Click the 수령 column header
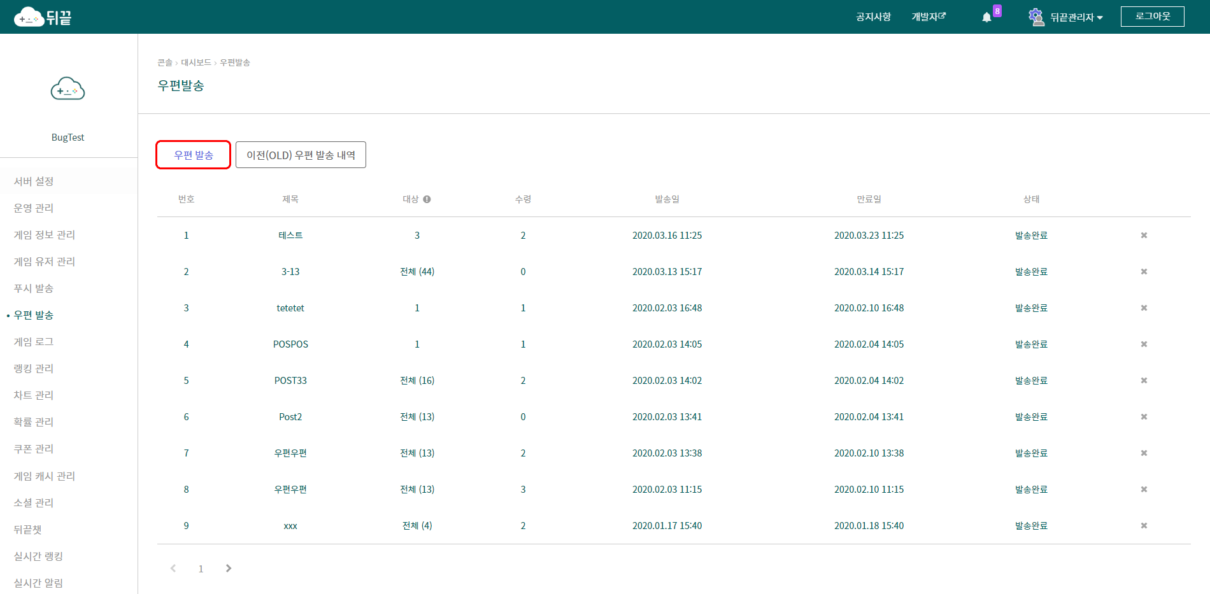This screenshot has height=594, width=1210. (523, 199)
